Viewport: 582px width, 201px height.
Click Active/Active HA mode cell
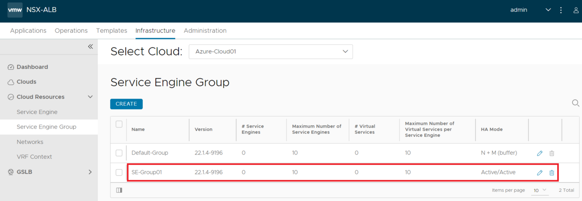pyautogui.click(x=498, y=172)
